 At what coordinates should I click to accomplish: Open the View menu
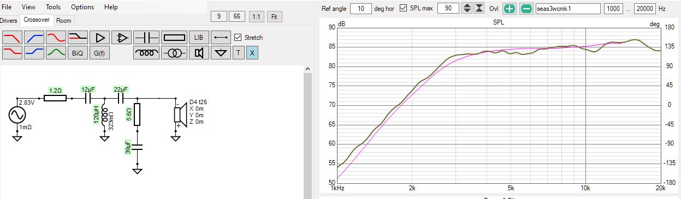(x=28, y=7)
